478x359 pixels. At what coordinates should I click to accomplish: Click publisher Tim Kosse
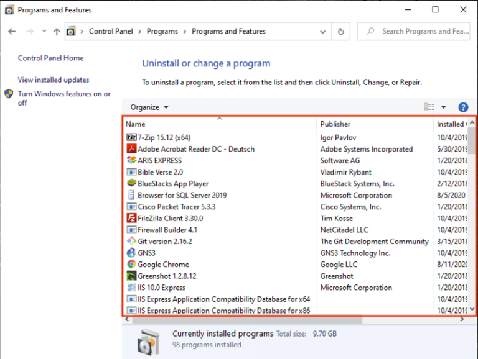click(336, 218)
